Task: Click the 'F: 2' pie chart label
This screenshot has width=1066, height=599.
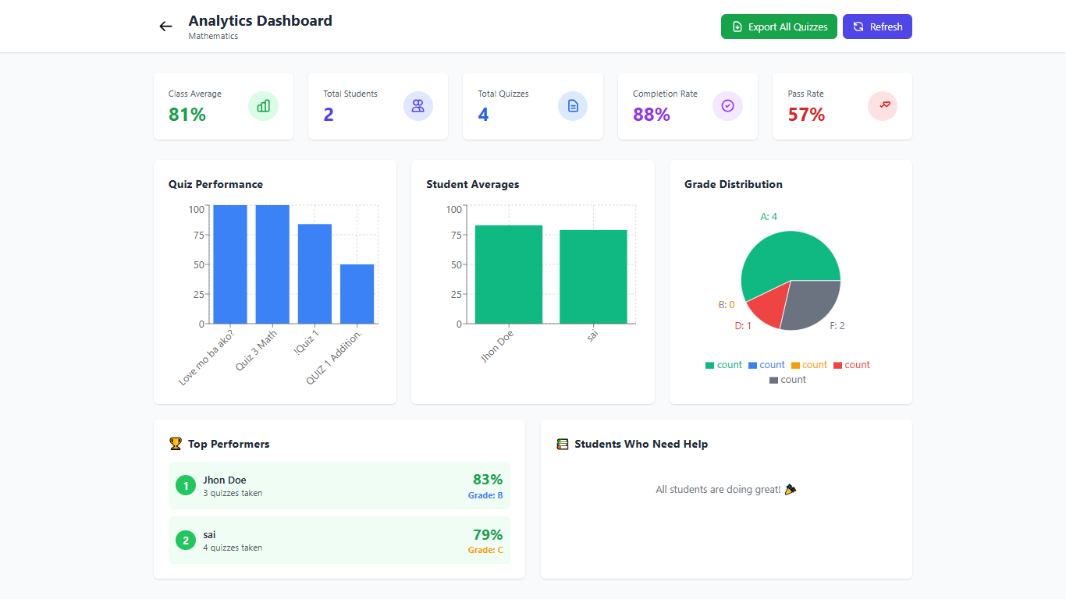Action: coord(837,326)
